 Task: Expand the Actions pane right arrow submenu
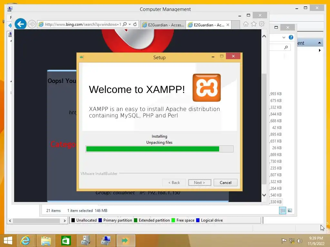pos(320,50)
